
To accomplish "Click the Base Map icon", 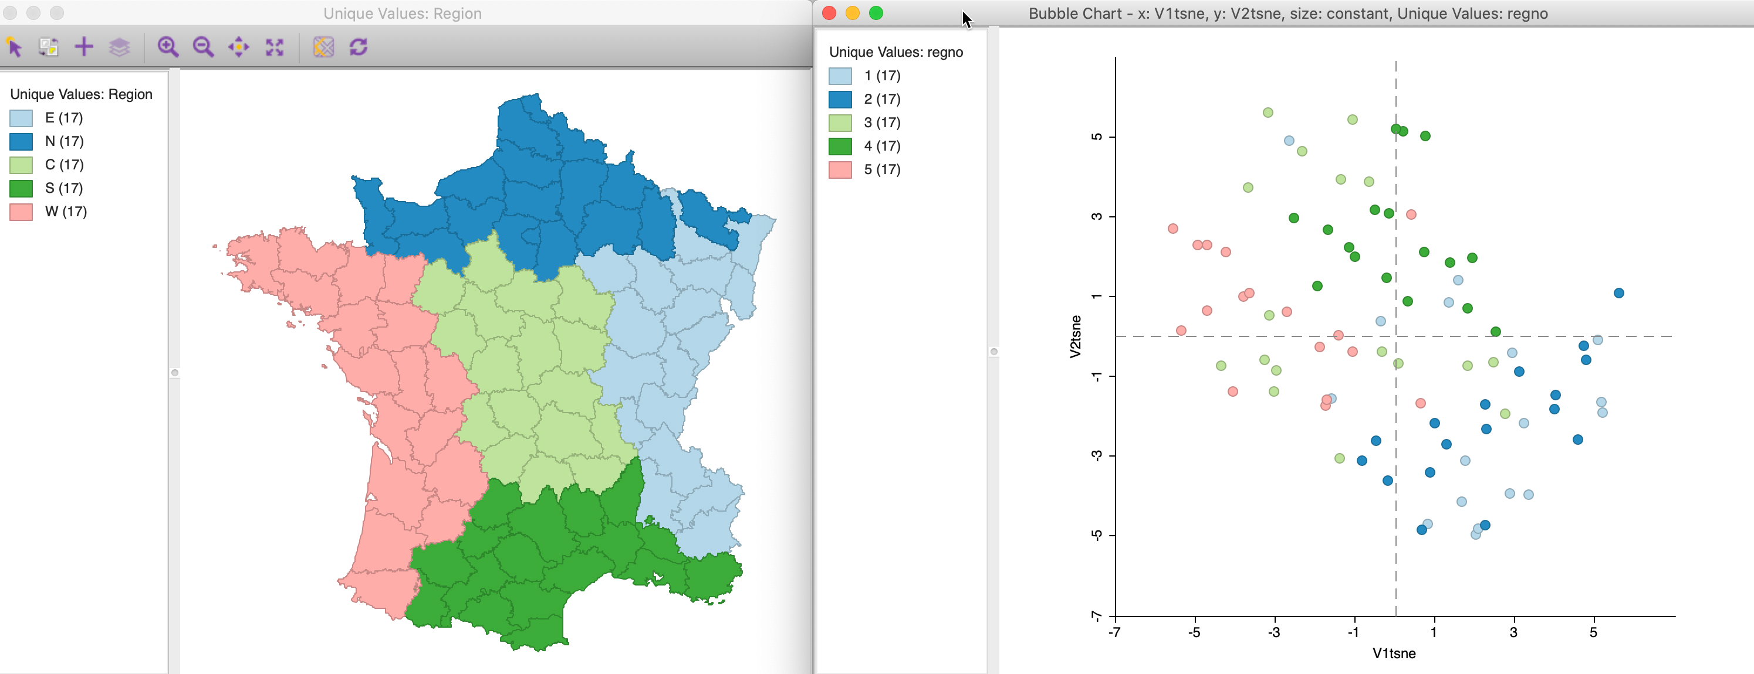I will click(x=323, y=47).
